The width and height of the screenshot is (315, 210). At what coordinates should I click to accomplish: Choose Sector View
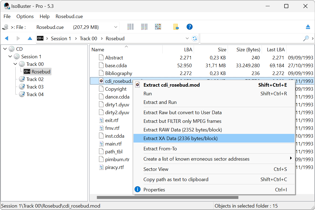(x=214, y=169)
